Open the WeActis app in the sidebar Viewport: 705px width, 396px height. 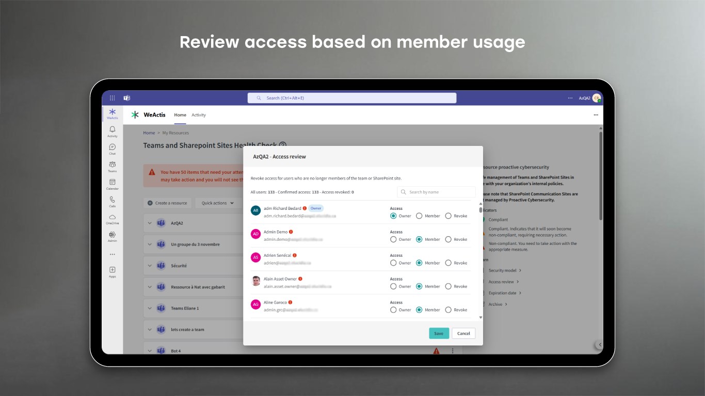tap(112, 114)
